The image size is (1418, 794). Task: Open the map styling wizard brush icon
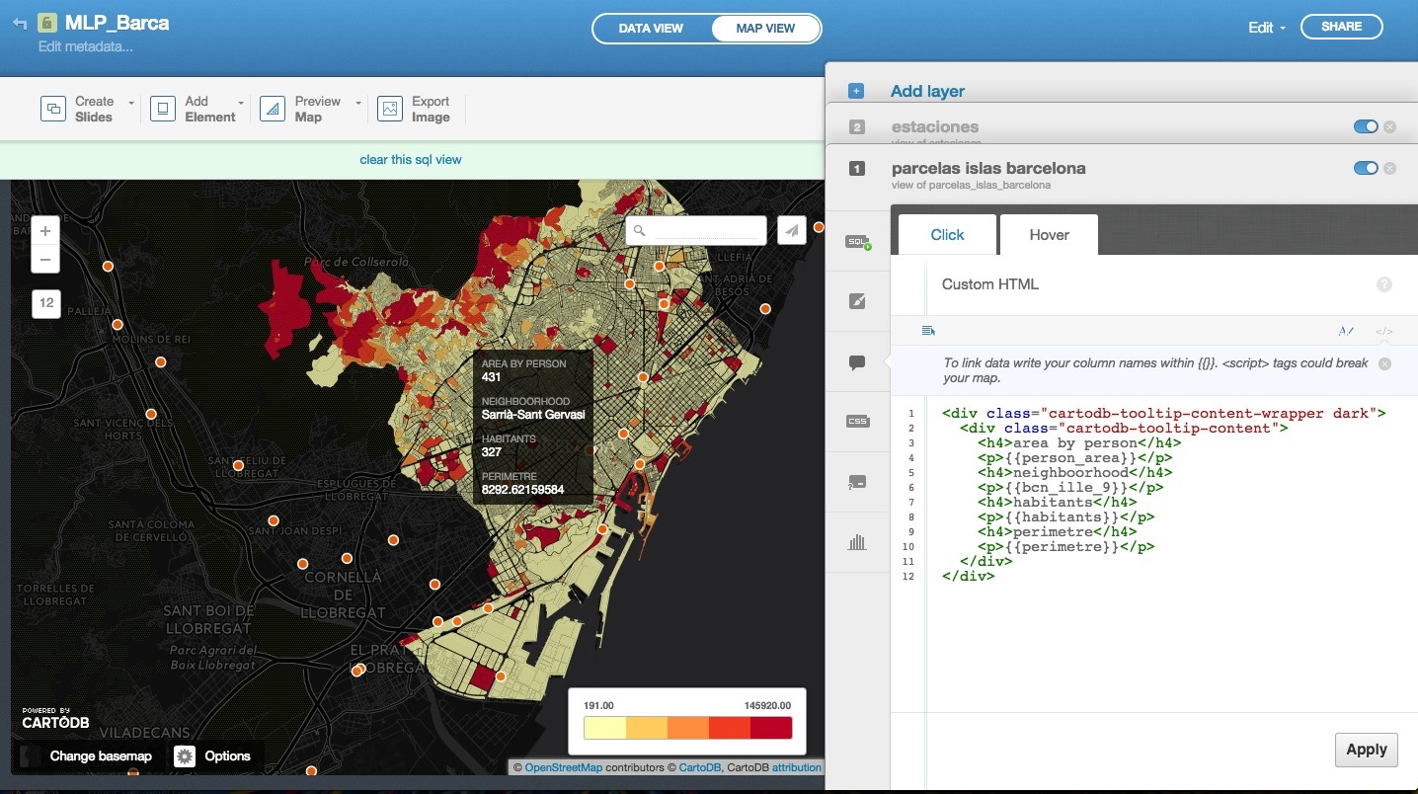[x=857, y=301]
